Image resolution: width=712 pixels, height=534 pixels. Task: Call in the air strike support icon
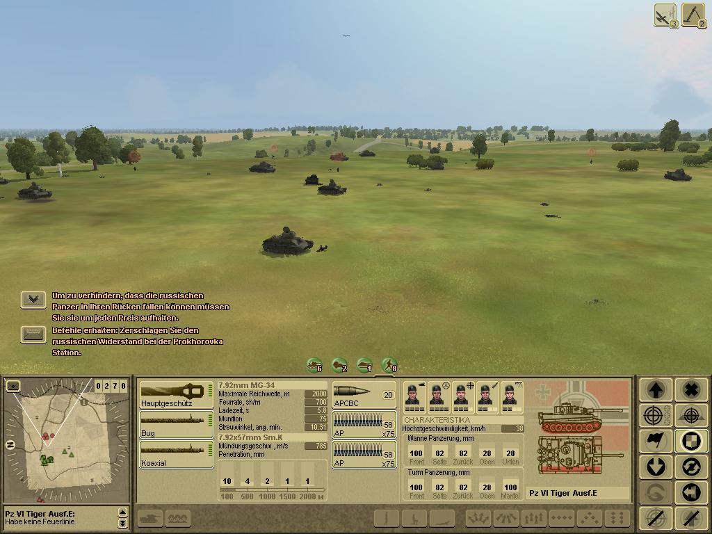665,15
